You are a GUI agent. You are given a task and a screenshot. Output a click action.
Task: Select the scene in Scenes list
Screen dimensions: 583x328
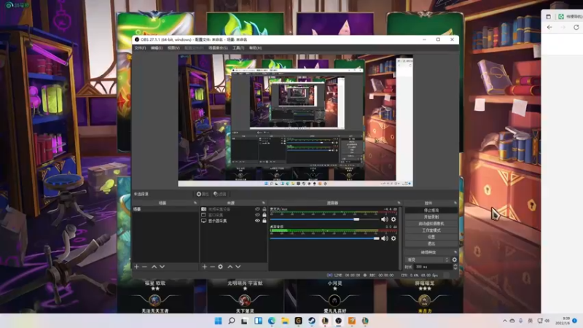[x=165, y=209]
